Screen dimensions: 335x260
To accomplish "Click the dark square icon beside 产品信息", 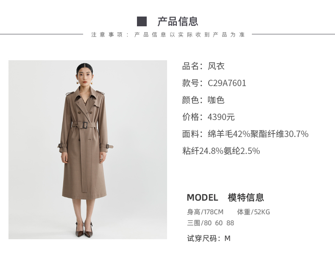I will (x=142, y=22).
